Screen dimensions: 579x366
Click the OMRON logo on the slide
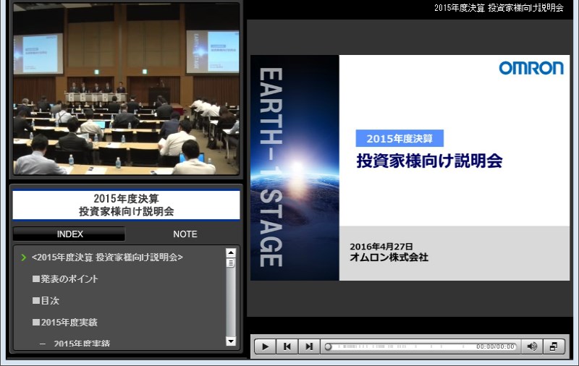click(x=531, y=68)
